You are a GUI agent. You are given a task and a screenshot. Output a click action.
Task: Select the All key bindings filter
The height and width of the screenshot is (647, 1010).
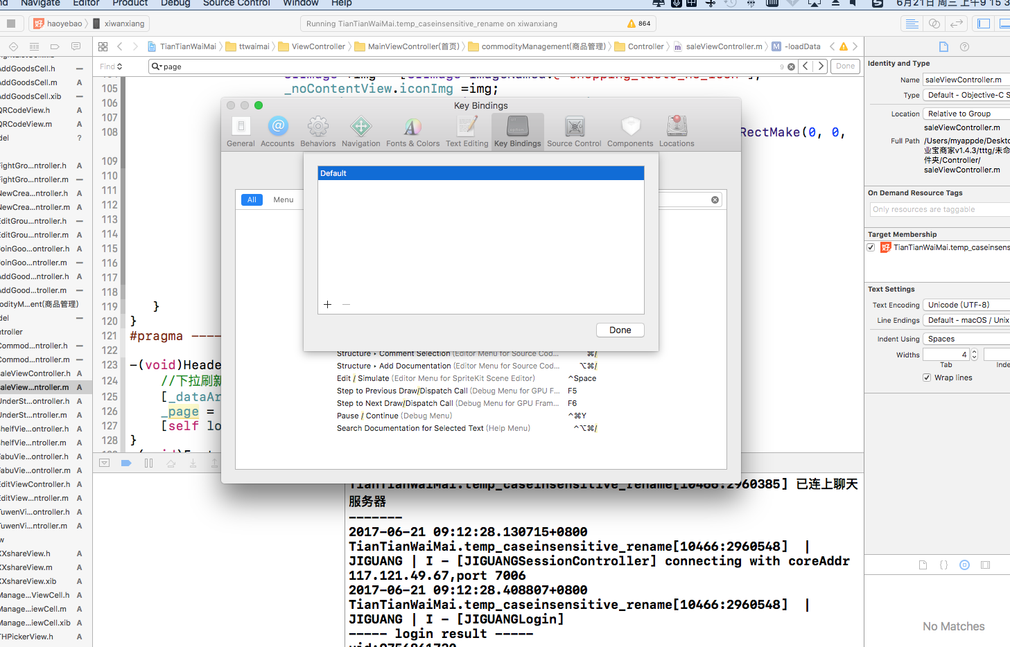(x=252, y=200)
